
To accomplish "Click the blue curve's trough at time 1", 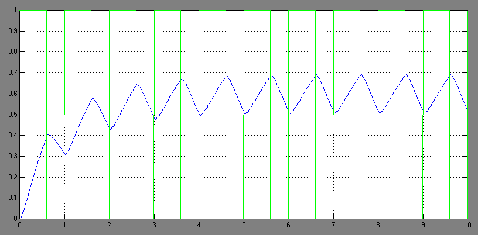I will click(x=65, y=154).
